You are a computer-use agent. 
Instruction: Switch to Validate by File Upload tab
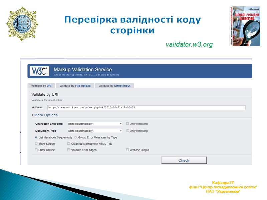tap(75, 86)
